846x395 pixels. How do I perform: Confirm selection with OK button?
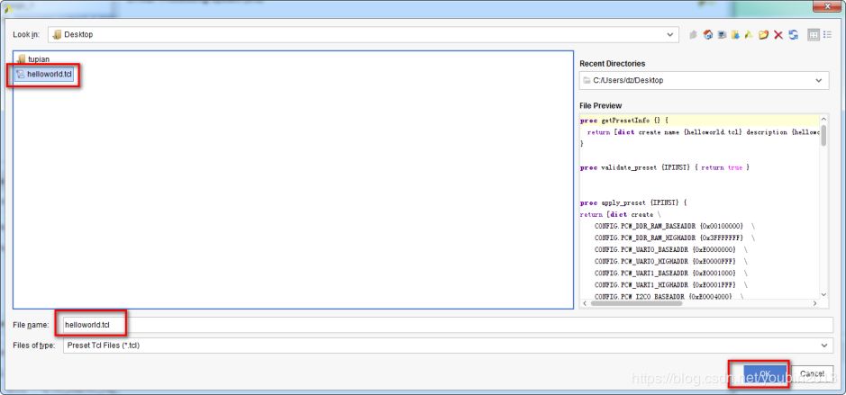coord(765,373)
